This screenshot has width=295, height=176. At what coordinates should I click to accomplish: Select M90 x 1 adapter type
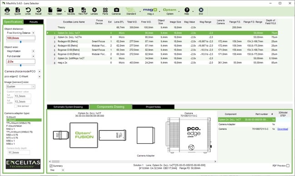pos(10,141)
